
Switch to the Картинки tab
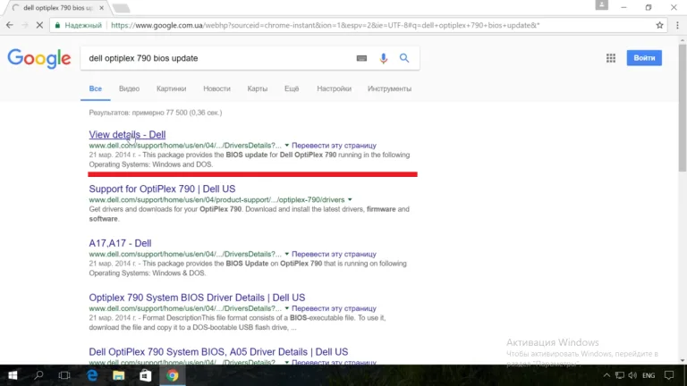(172, 88)
